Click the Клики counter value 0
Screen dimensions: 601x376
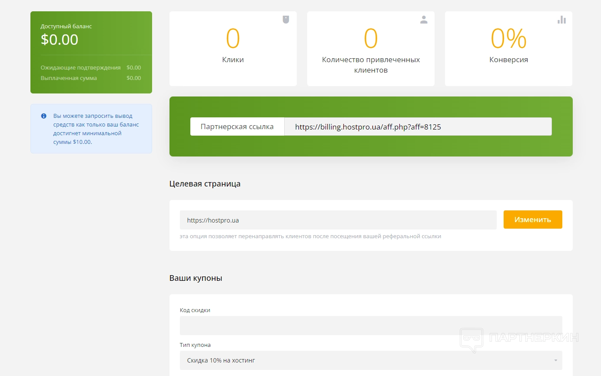pos(233,38)
